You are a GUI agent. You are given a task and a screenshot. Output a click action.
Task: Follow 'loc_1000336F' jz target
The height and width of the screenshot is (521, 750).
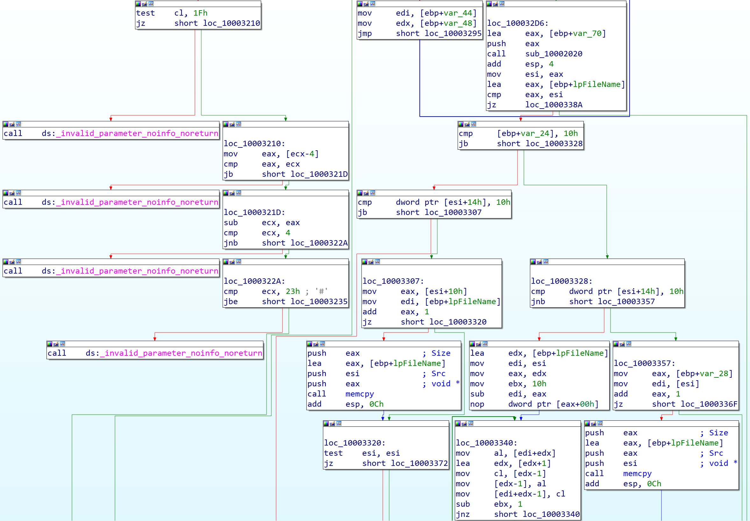(709, 404)
